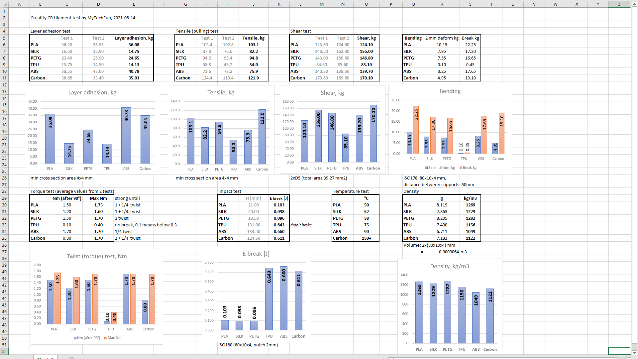This screenshot has height=359, width=638.
Task: Select the 'Tensile, kg' chart title
Action: pos(221,93)
